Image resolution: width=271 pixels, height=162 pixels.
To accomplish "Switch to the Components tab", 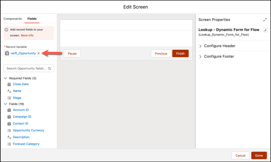I will click(13, 19).
